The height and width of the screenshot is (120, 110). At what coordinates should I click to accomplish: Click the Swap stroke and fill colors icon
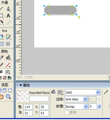pos(10,78)
